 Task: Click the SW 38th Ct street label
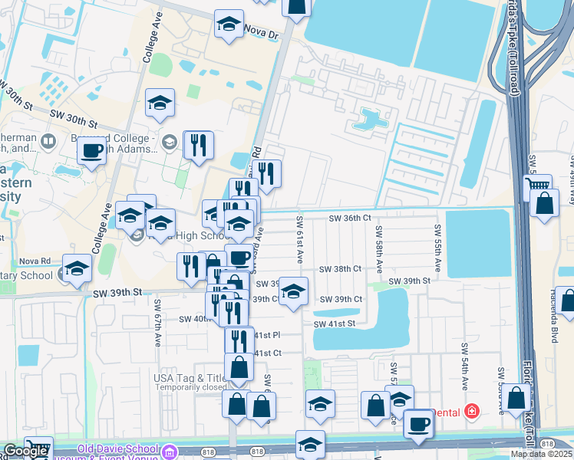(340, 269)
